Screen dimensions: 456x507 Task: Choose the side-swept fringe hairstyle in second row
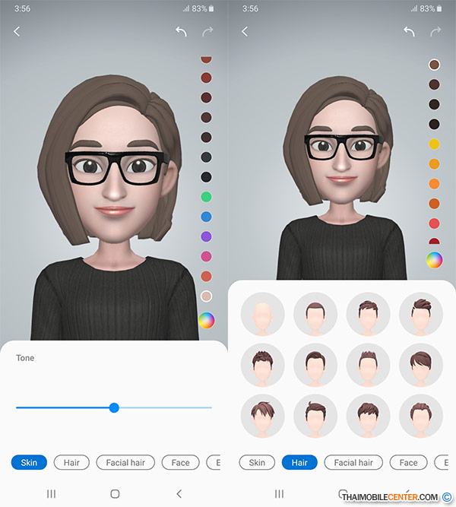point(421,365)
